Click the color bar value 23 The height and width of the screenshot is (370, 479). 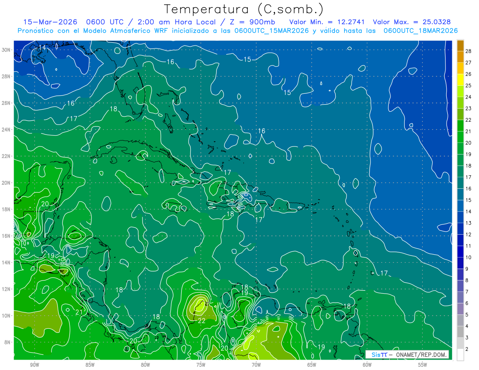(469, 108)
